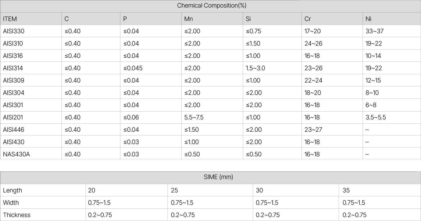Viewport: 421px width, 221px height.
Task: Click the SIME (mm) table header
Action: pyautogui.click(x=218, y=177)
